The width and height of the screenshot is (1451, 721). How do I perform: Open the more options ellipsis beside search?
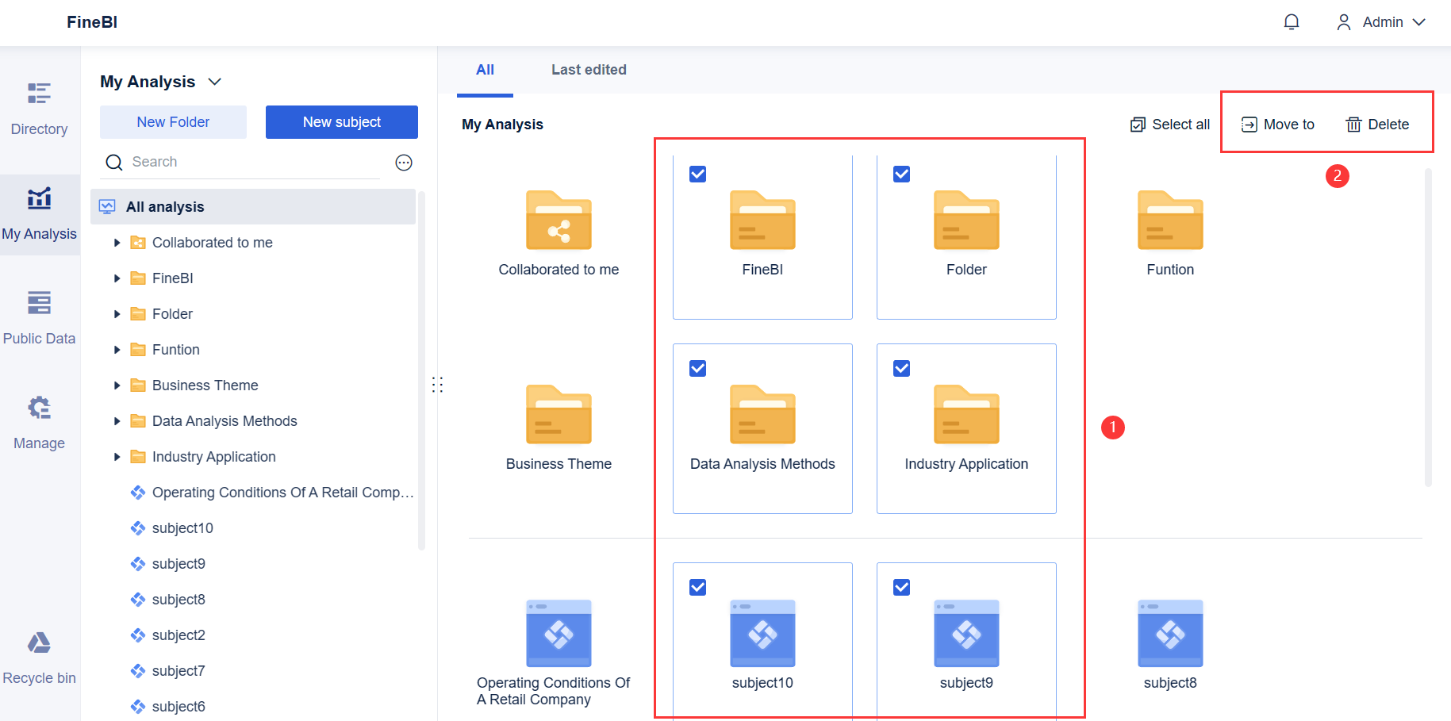404,162
